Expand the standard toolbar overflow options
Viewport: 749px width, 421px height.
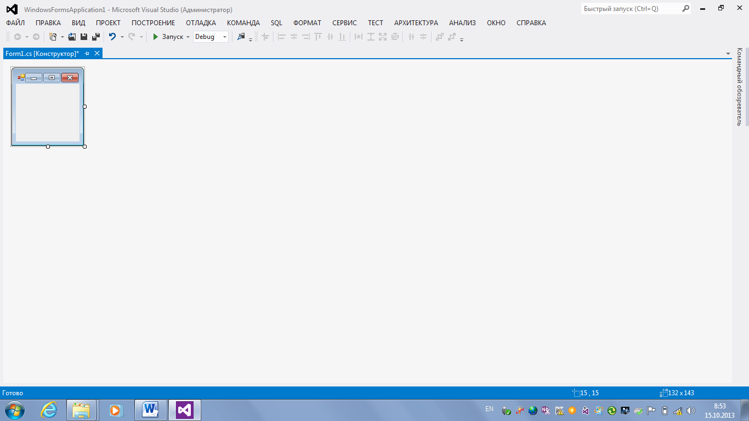[251, 39]
